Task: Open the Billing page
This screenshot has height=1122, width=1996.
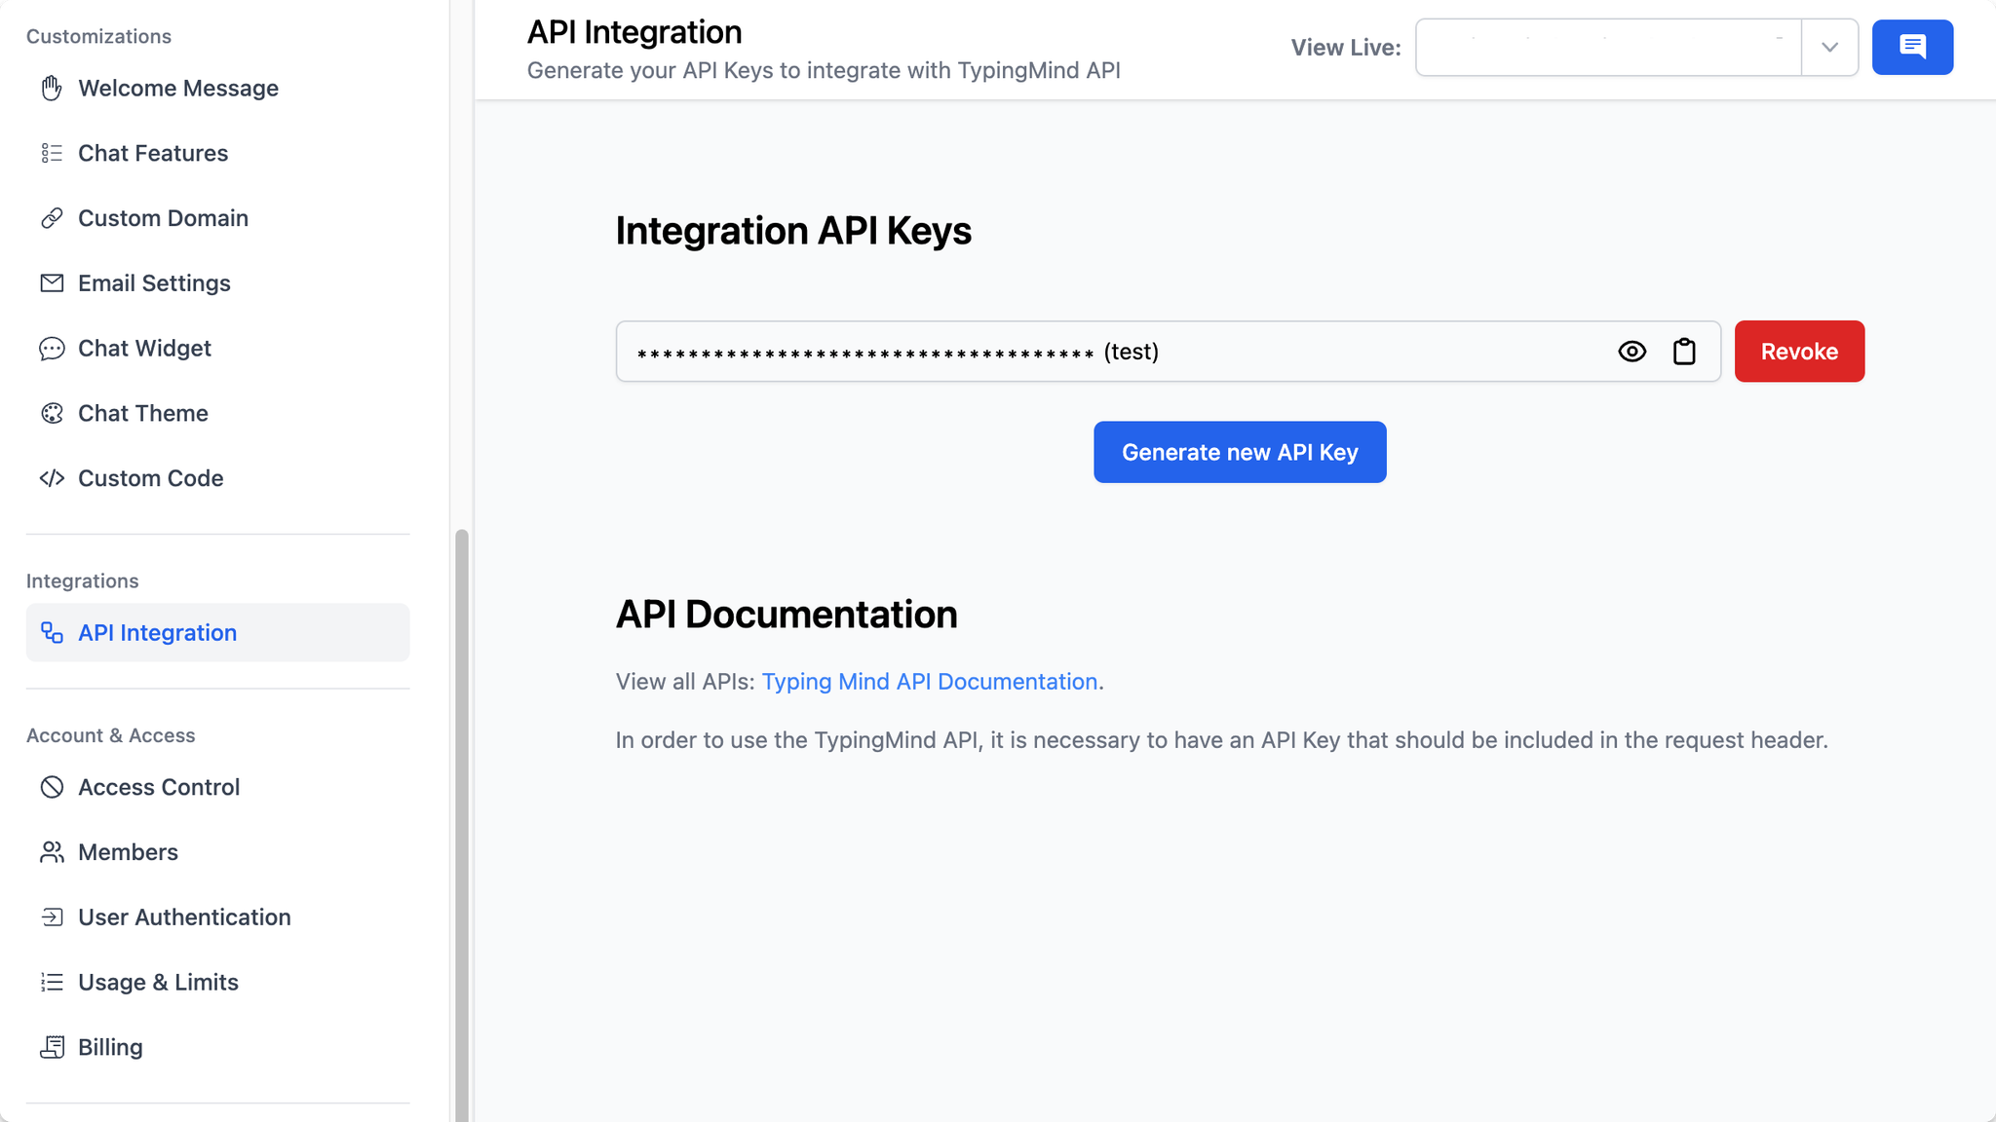Action: (218, 1047)
